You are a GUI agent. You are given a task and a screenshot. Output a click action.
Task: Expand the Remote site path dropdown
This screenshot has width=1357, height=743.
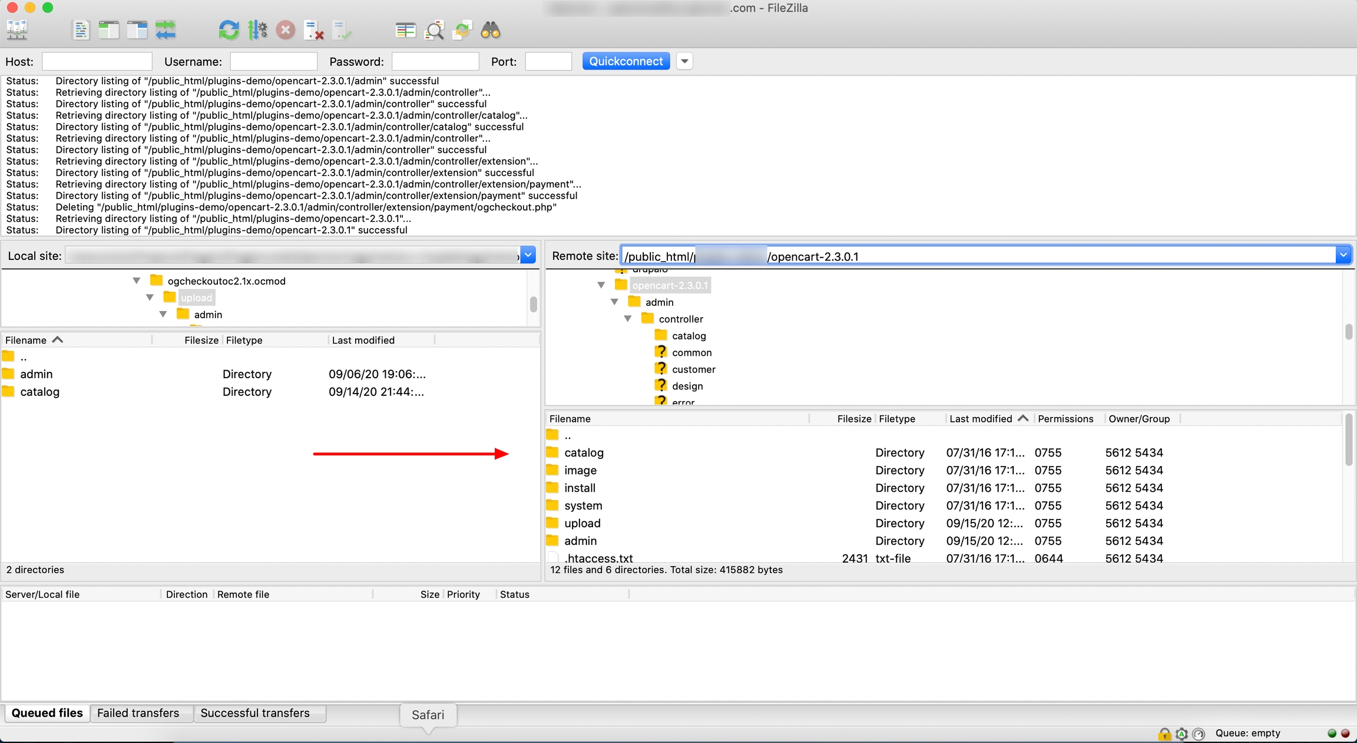point(1343,255)
